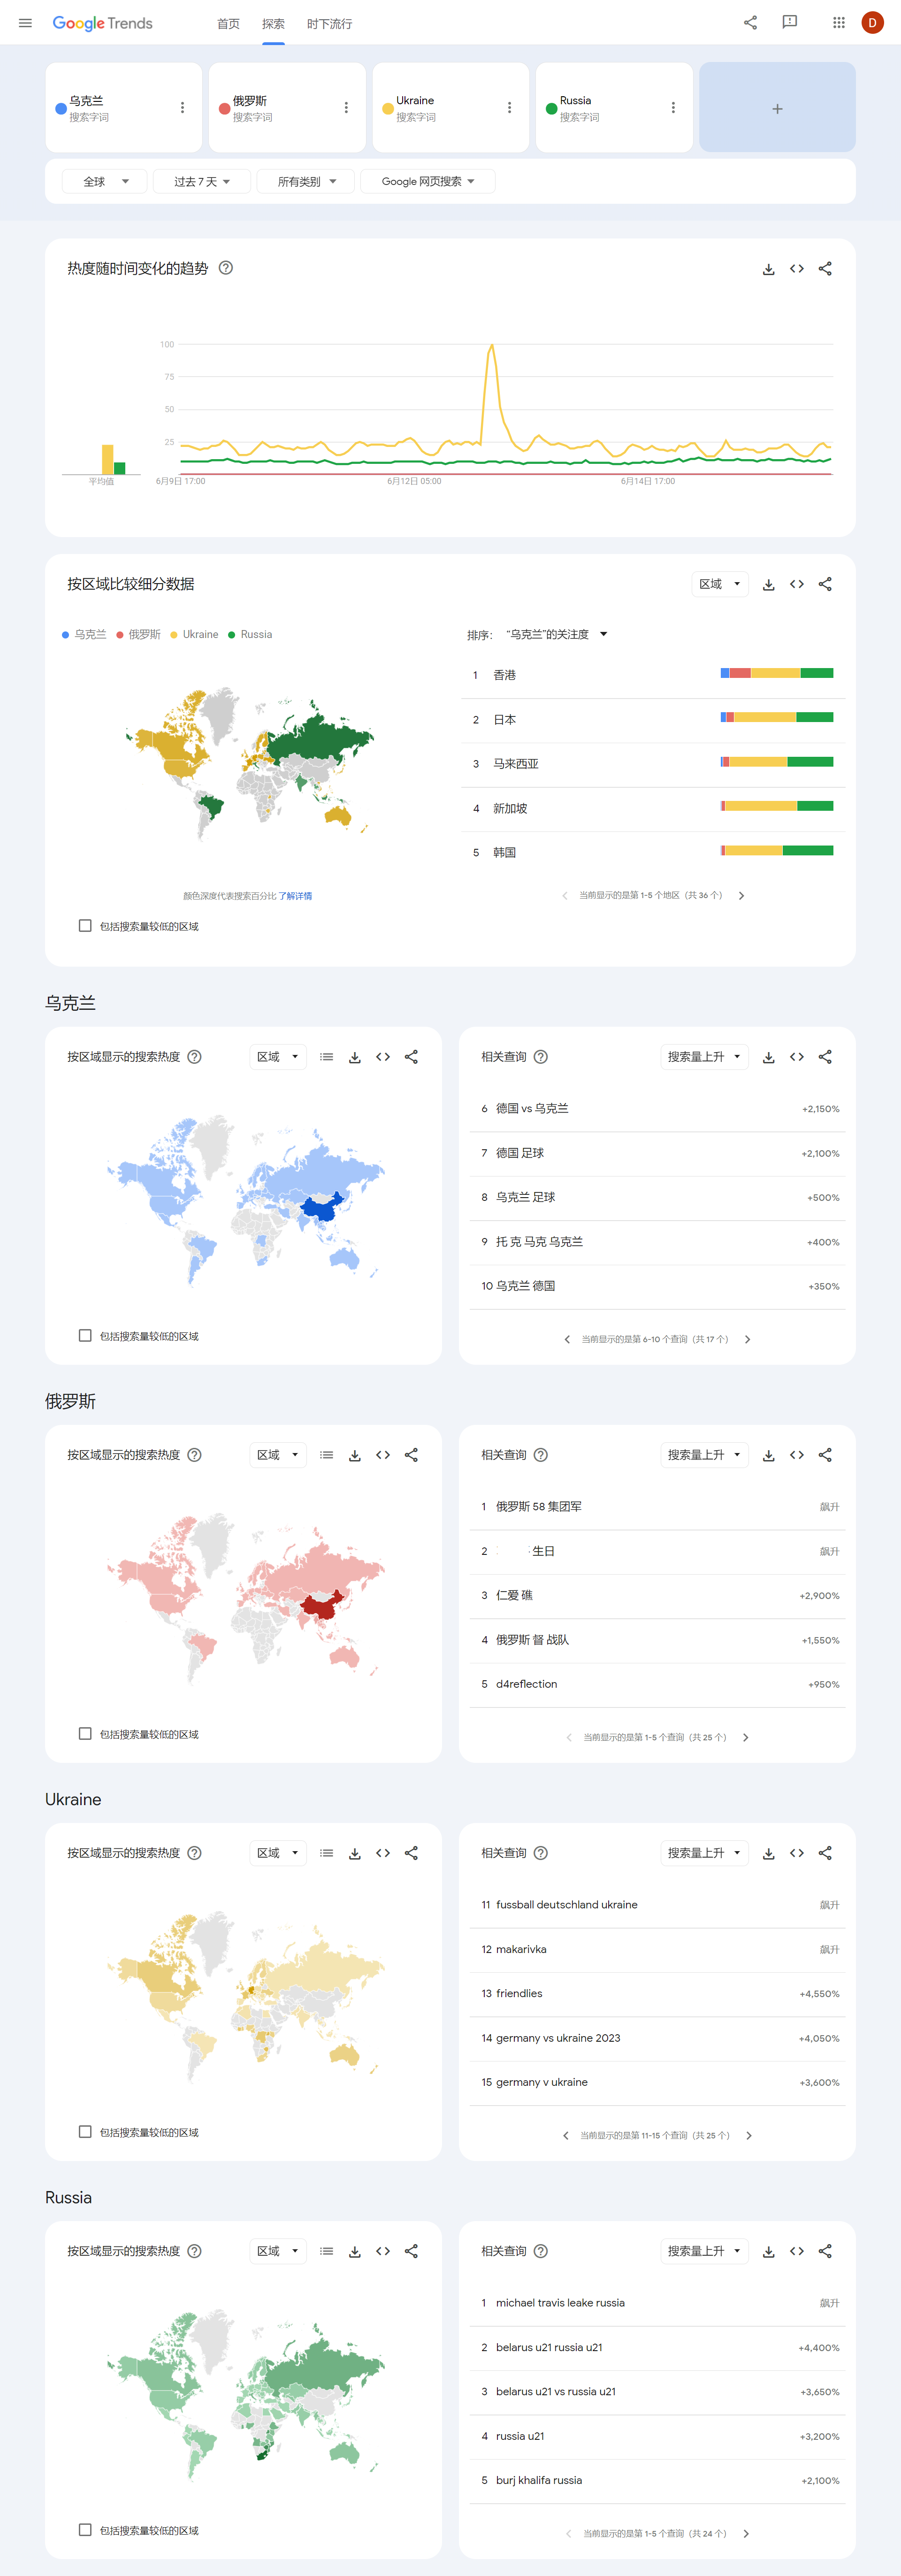Download the compared breakdown by region data
This screenshot has width=901, height=2576.
(x=768, y=585)
